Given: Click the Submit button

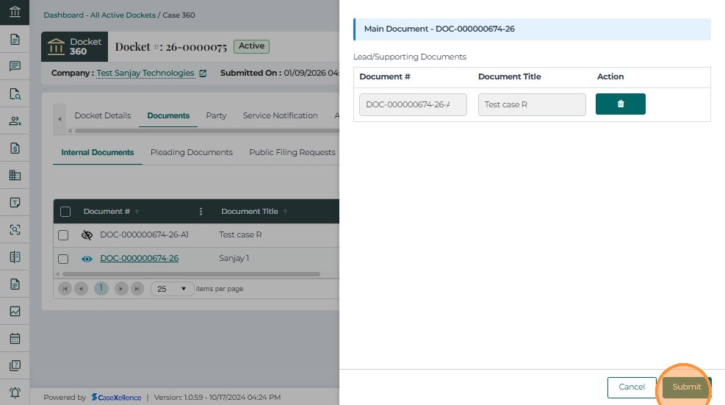Looking at the screenshot, I should 686,387.
